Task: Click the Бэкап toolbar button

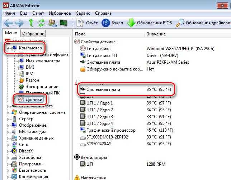Action: pos(112,23)
